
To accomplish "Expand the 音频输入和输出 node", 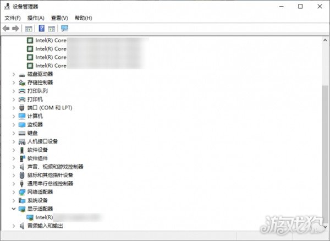I will (x=14, y=226).
